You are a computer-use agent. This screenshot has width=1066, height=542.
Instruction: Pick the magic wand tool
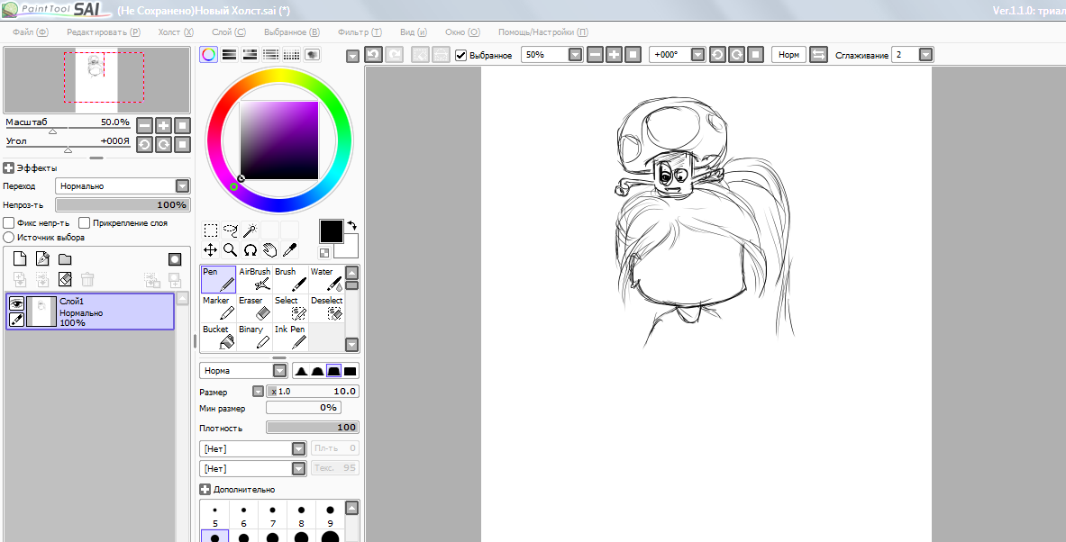coord(251,230)
